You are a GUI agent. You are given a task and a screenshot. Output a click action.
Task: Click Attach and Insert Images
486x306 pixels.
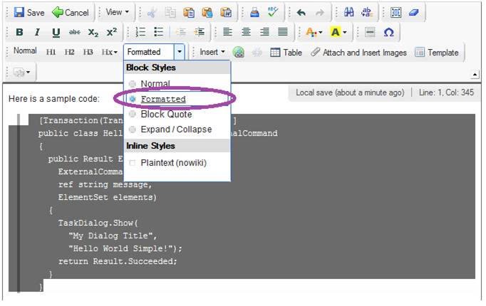[358, 52]
